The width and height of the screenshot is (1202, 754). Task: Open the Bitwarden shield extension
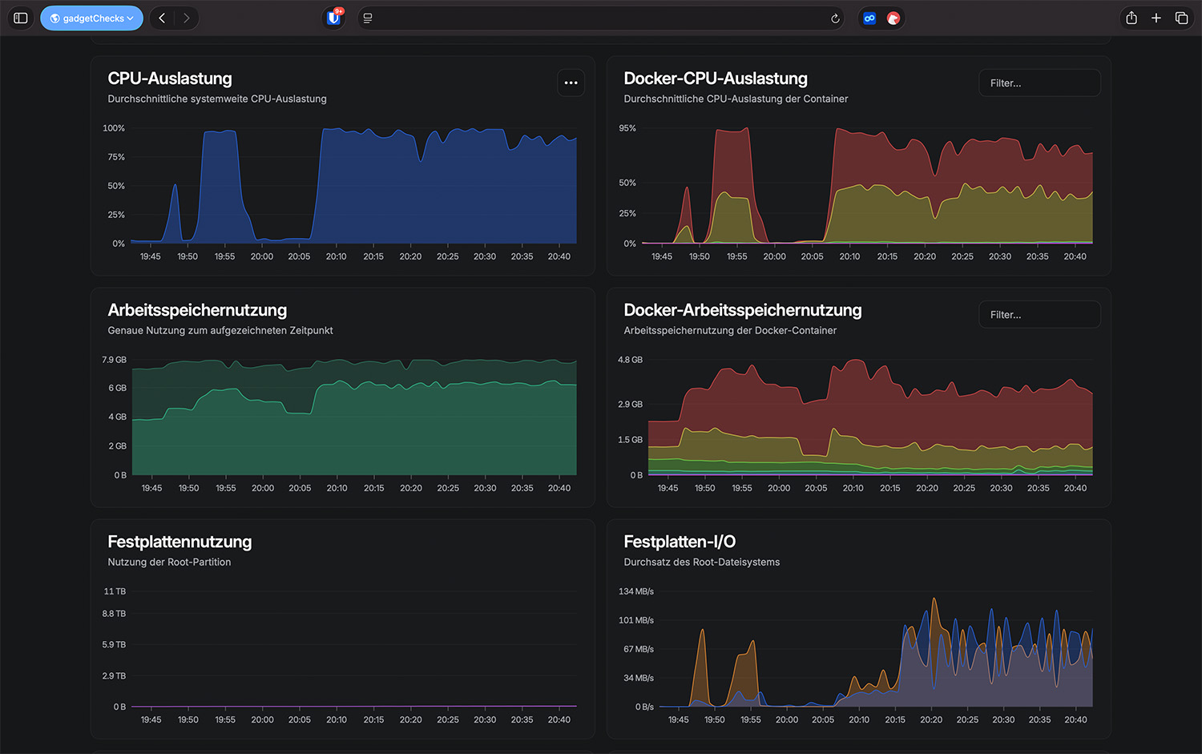coord(334,18)
